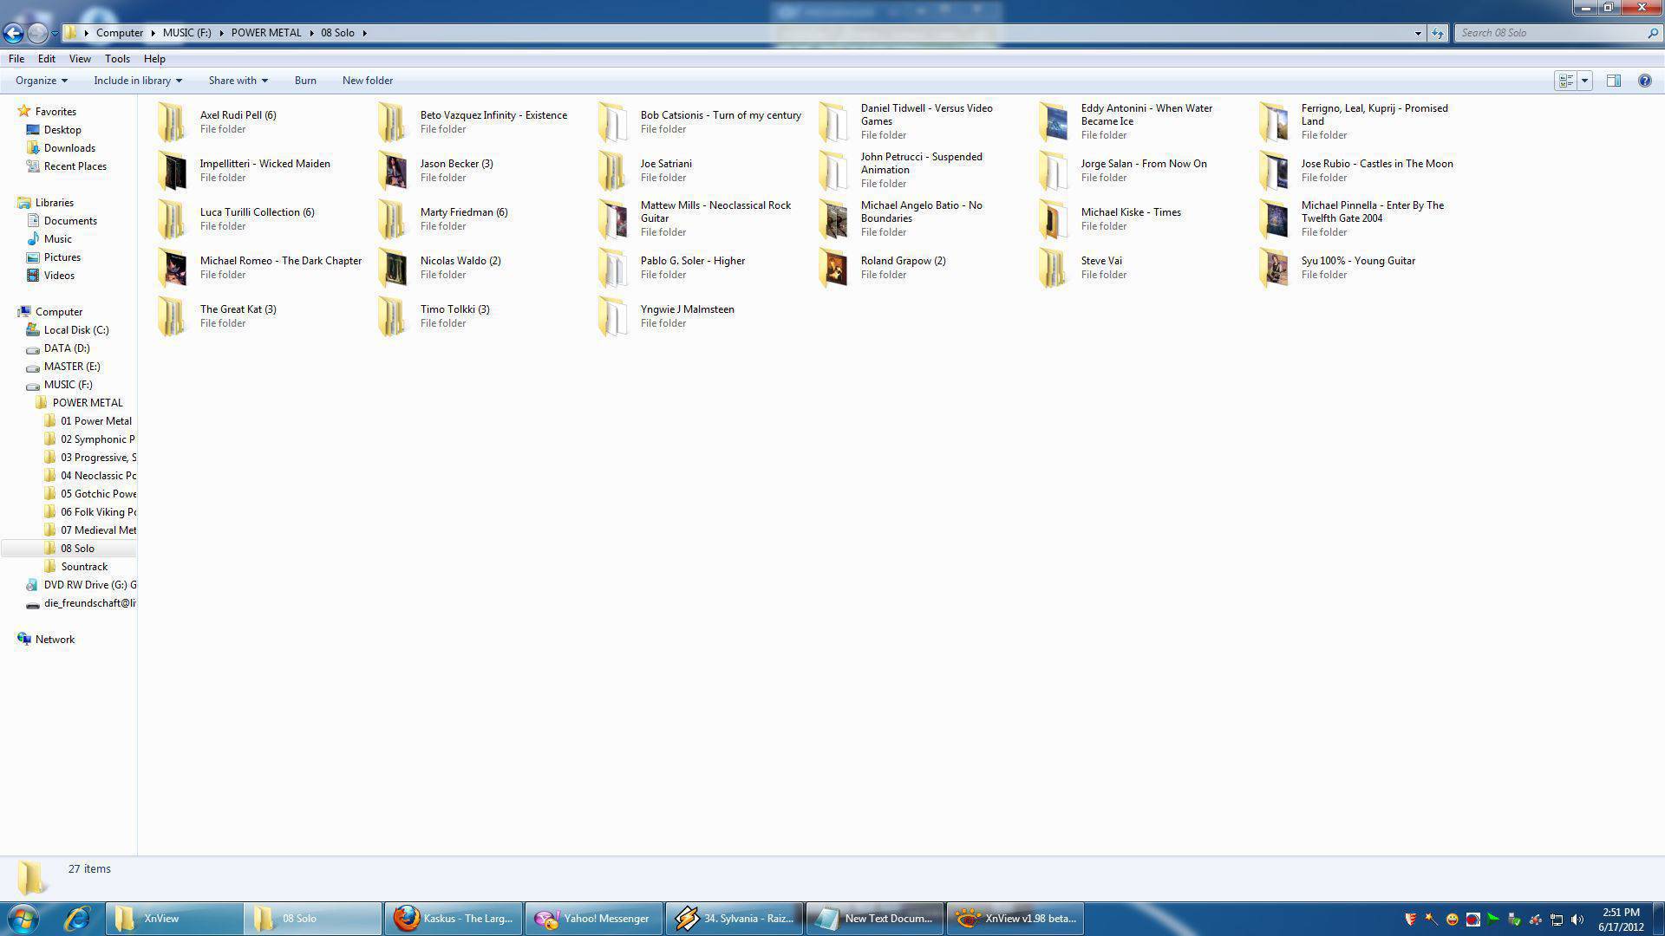
Task: Open the View menu
Action: 80,59
